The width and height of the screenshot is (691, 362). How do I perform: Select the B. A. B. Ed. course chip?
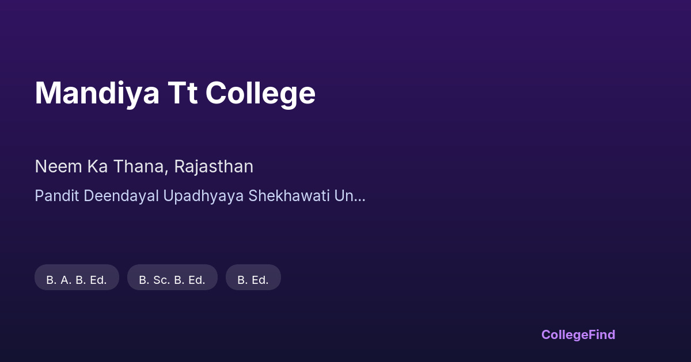(x=77, y=280)
